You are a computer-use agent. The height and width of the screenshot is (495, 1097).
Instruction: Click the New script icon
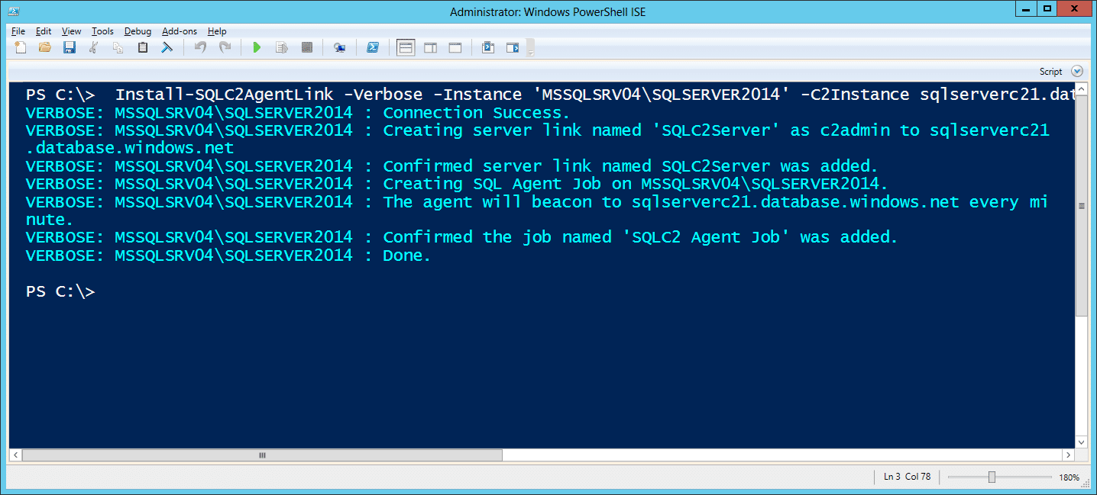[21, 47]
